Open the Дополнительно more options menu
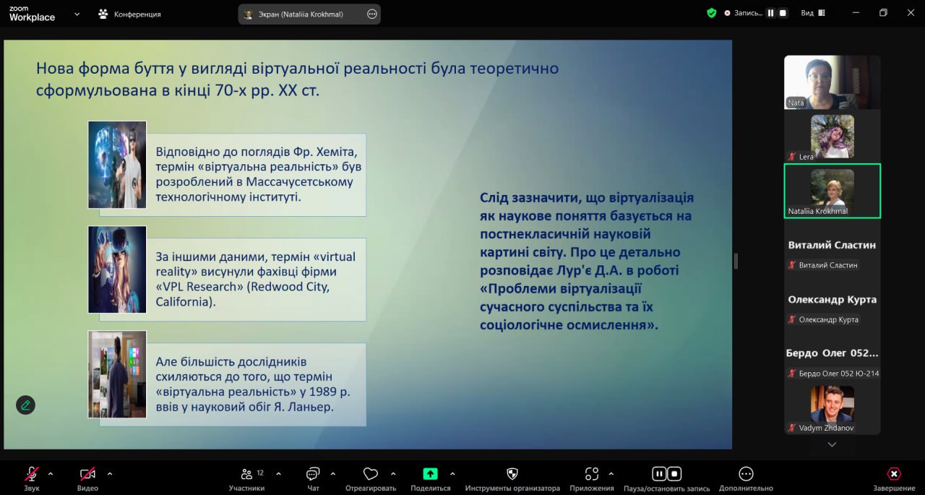The image size is (925, 495). tap(746, 474)
